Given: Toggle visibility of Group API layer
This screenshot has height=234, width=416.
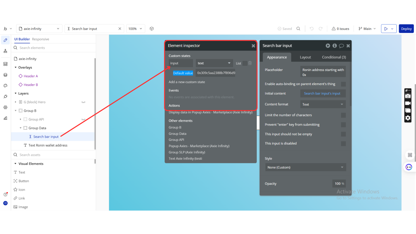Looking at the screenshot, I should (x=83, y=120).
